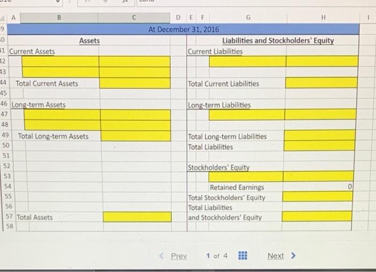Click the yellow column B cell in row 48

click(x=63, y=125)
